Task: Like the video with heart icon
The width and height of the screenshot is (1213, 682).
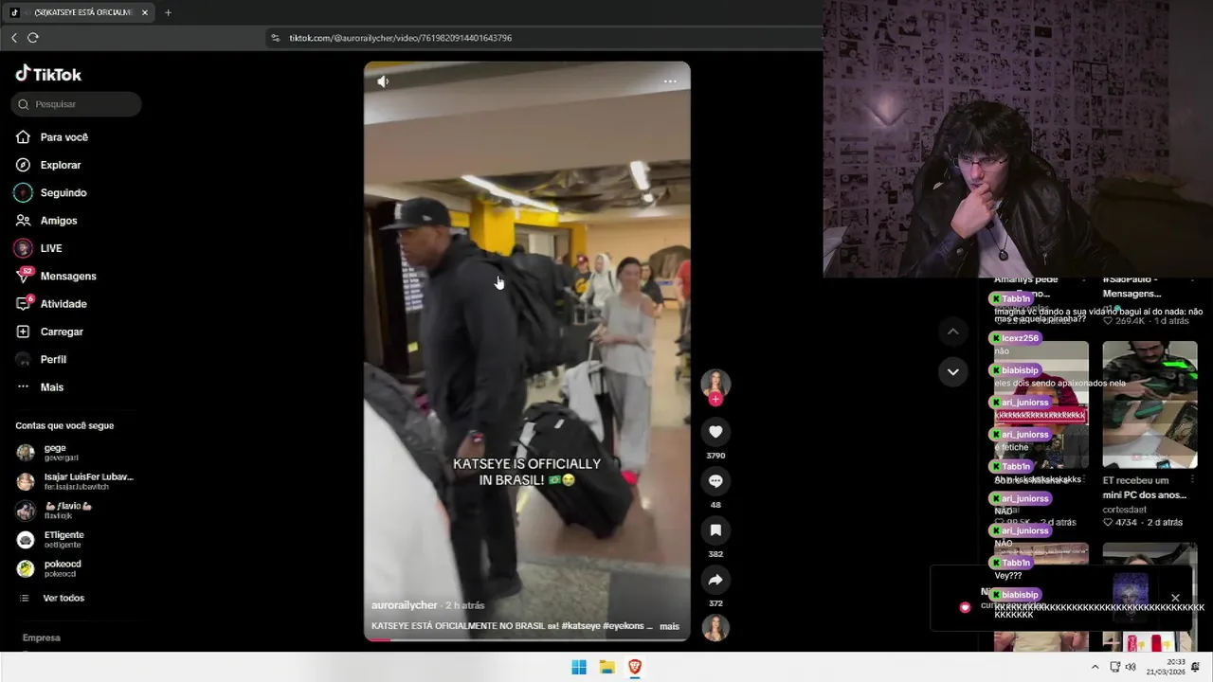Action: (x=715, y=432)
